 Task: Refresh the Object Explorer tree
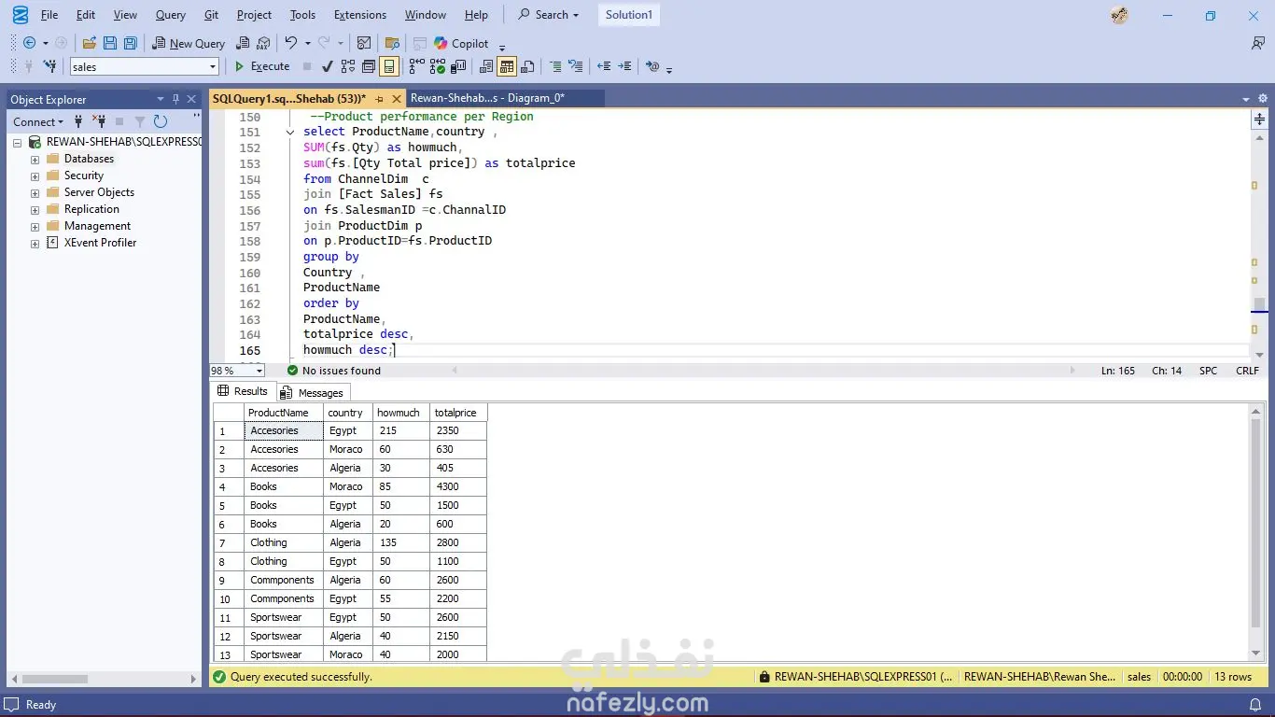click(x=161, y=121)
